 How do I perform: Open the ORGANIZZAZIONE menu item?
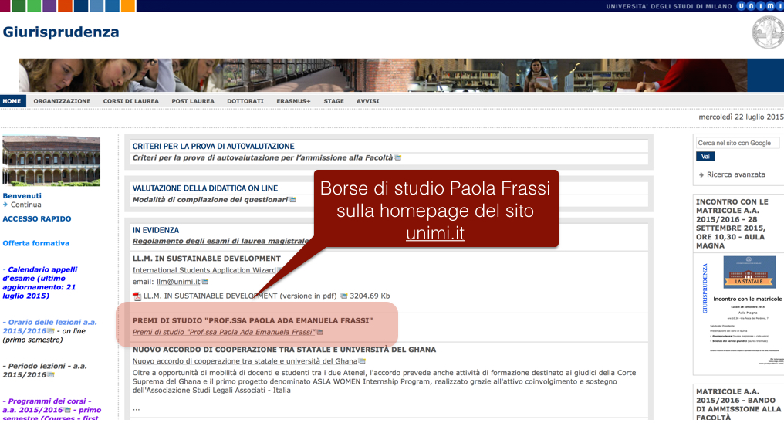[62, 101]
